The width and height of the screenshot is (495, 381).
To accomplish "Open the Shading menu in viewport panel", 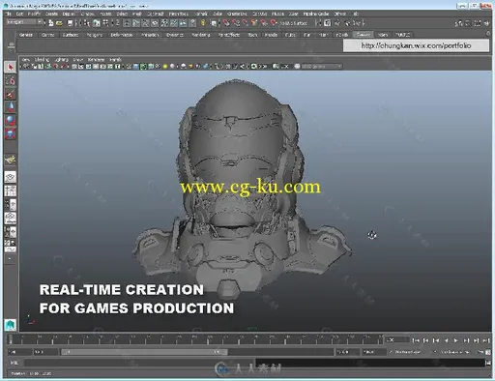I will pyautogui.click(x=42, y=60).
